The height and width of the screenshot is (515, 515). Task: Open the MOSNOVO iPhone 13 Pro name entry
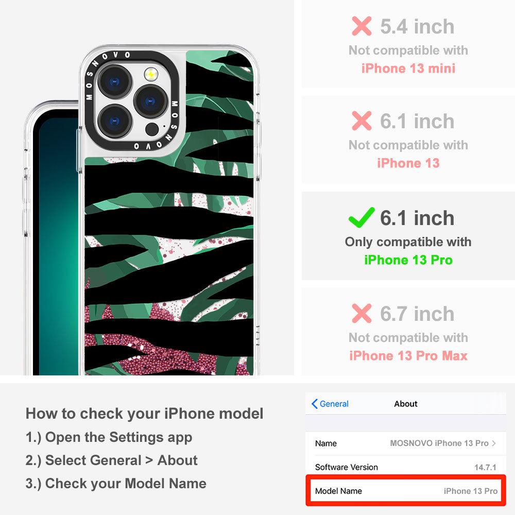(439, 443)
